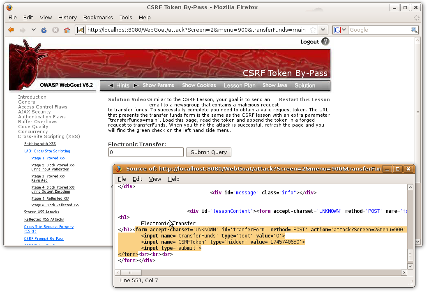Click the Show Cookies button
This screenshot has height=295, width=429.
(199, 85)
